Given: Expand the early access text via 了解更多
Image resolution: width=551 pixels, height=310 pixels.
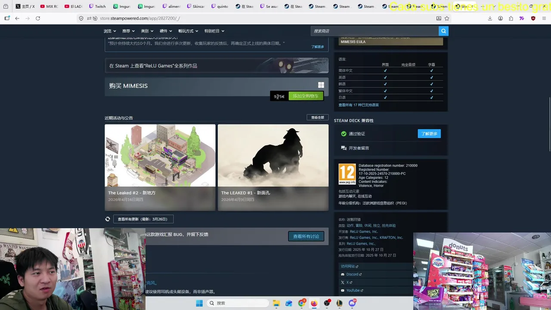Looking at the screenshot, I should (318, 46).
